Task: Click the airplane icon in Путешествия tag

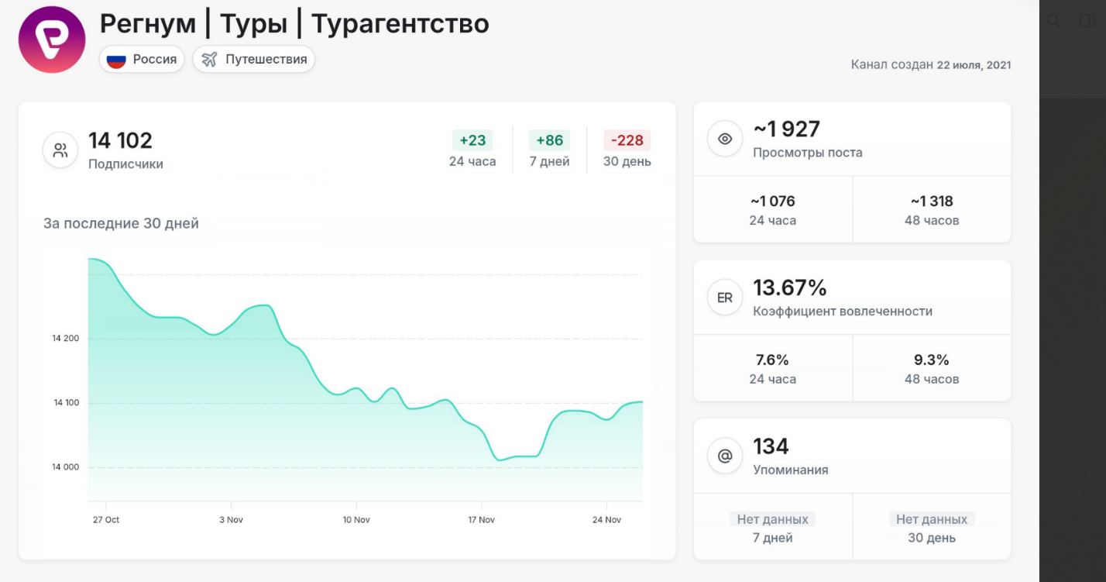Action: pos(208,58)
